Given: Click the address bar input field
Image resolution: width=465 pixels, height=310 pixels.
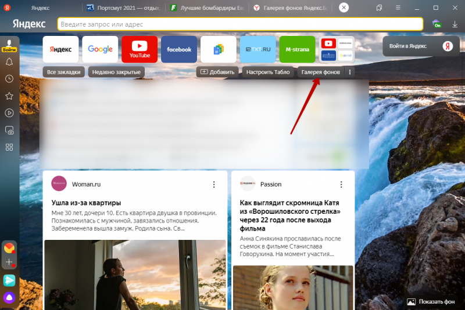Looking at the screenshot, I should (240, 24).
